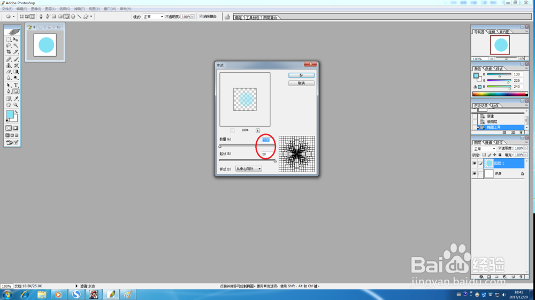
Task: Open Layers panel opacity arrow
Action: (x=525, y=148)
